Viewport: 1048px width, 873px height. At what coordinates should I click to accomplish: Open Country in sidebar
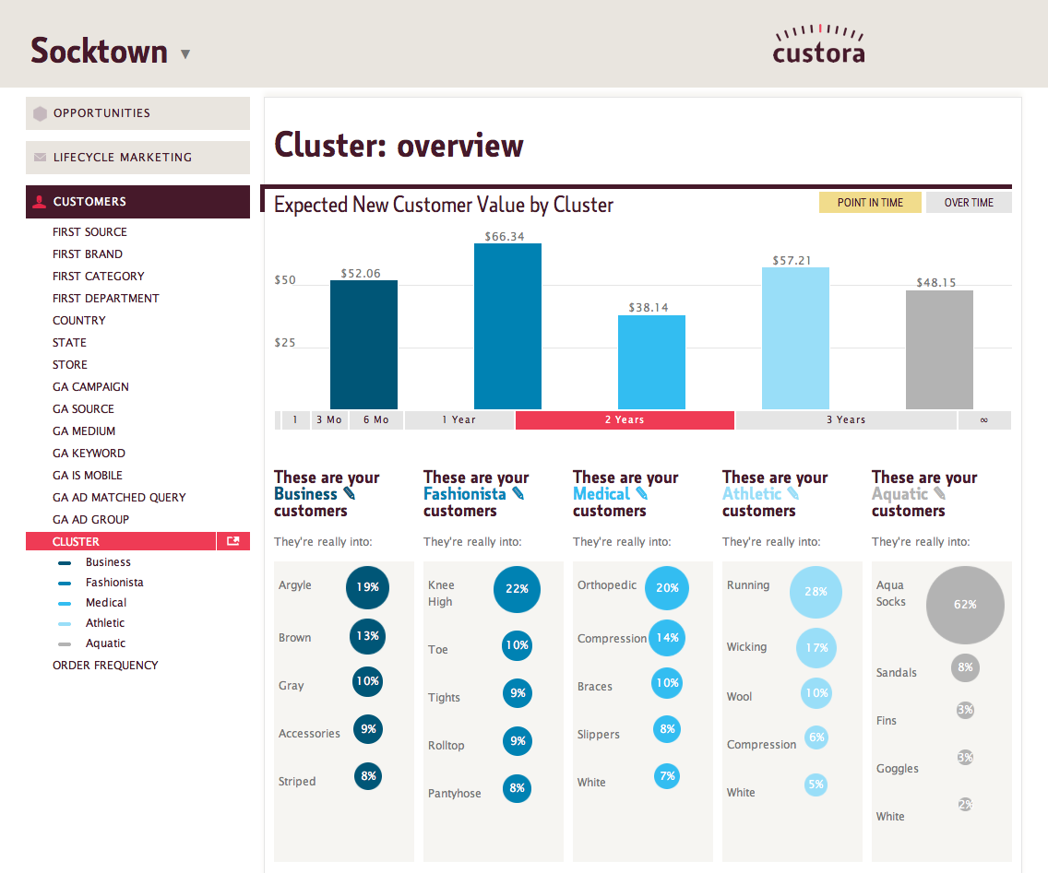(78, 320)
